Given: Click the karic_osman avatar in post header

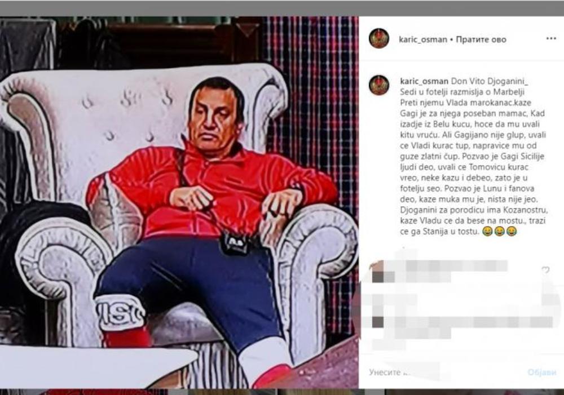Looking at the screenshot, I should [379, 38].
